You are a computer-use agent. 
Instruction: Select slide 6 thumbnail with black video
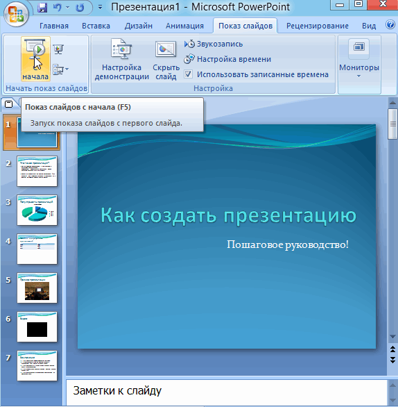(37, 327)
